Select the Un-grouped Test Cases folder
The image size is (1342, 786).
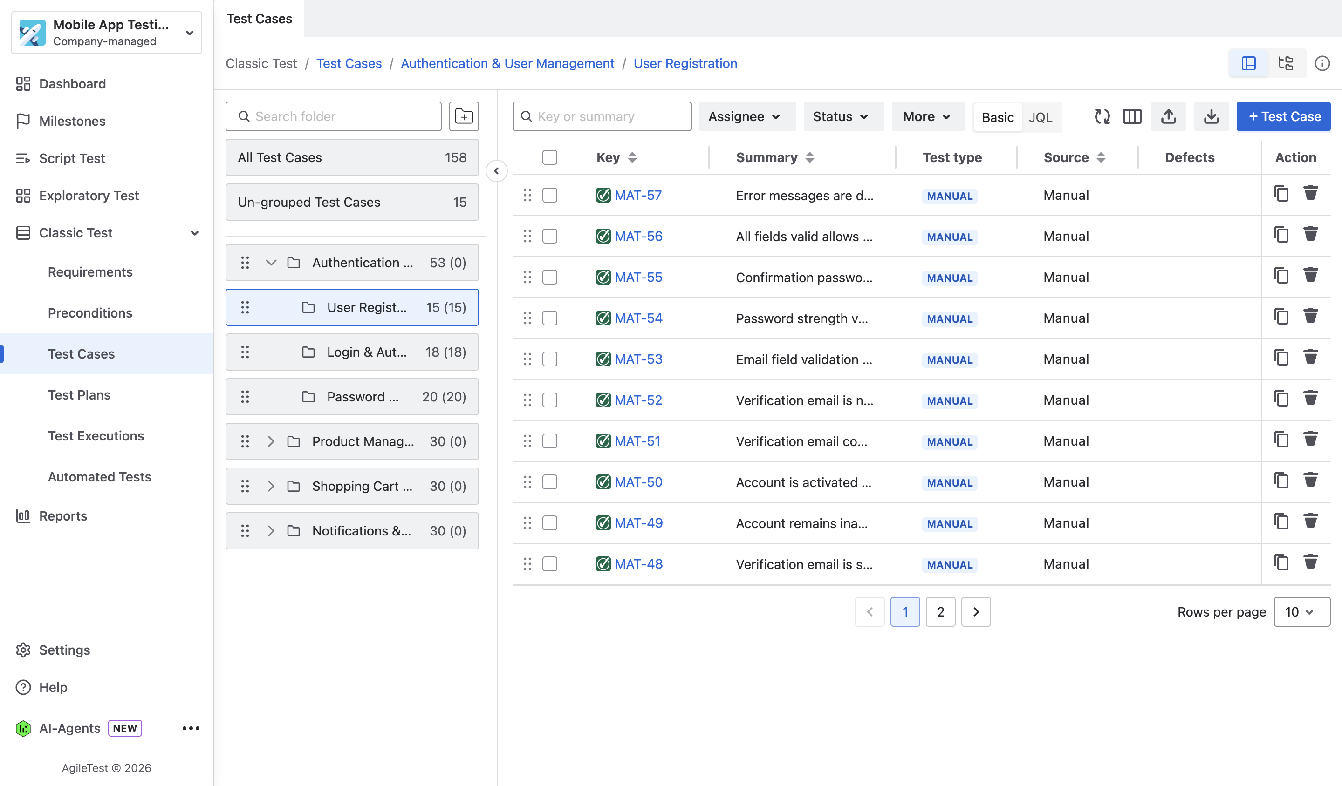click(x=351, y=202)
